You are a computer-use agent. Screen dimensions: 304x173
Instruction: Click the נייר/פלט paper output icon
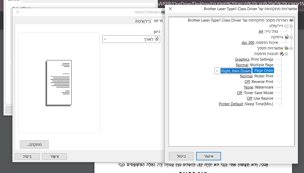[286, 26]
